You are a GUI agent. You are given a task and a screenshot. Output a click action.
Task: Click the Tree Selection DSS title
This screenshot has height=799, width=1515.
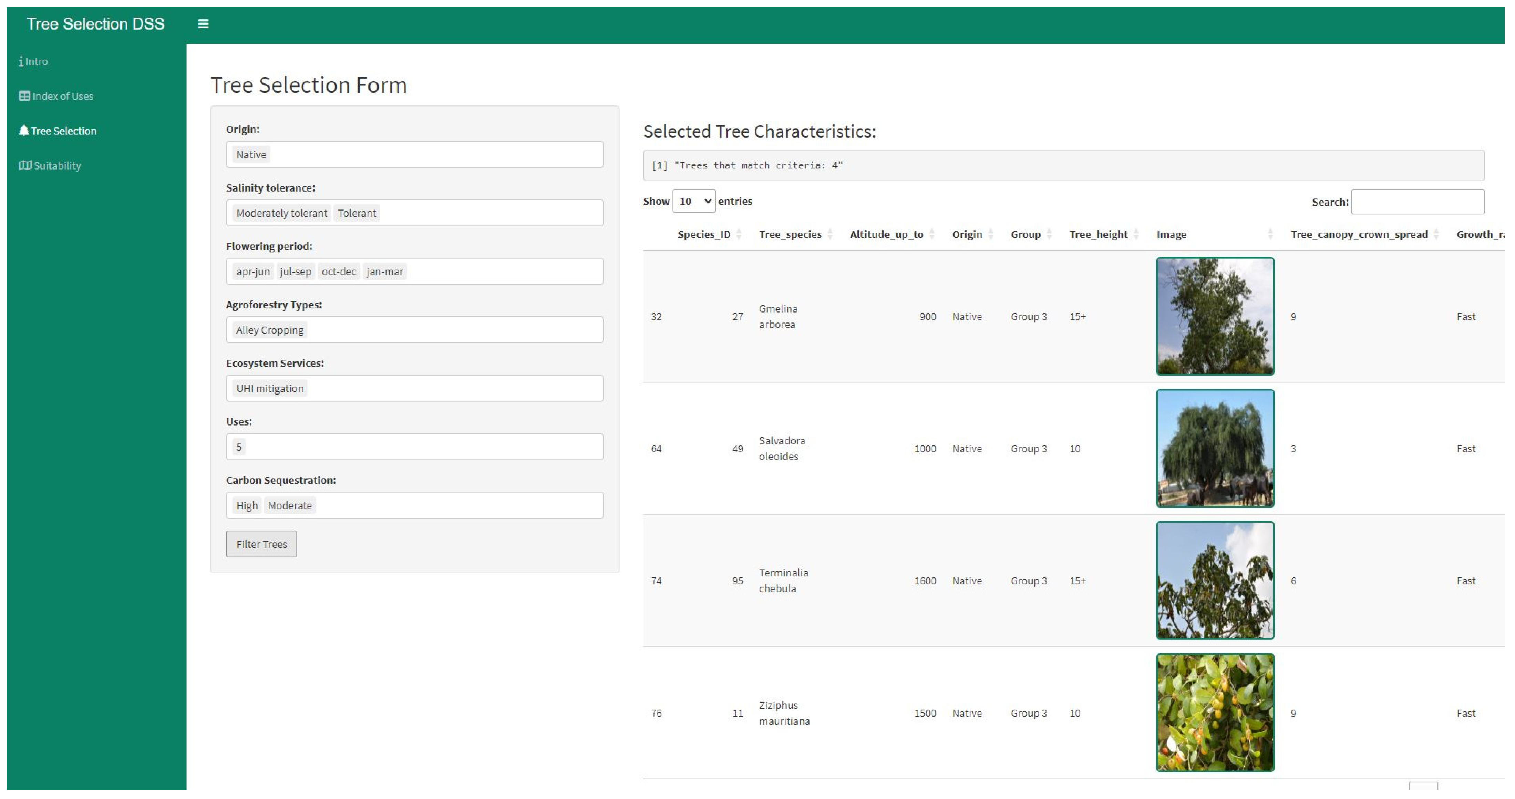(95, 24)
